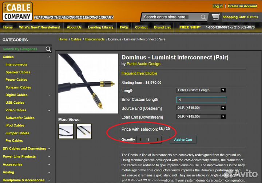The height and width of the screenshot is (183, 262).
Task: Click the $8,130 price with selection
Action: (164, 129)
